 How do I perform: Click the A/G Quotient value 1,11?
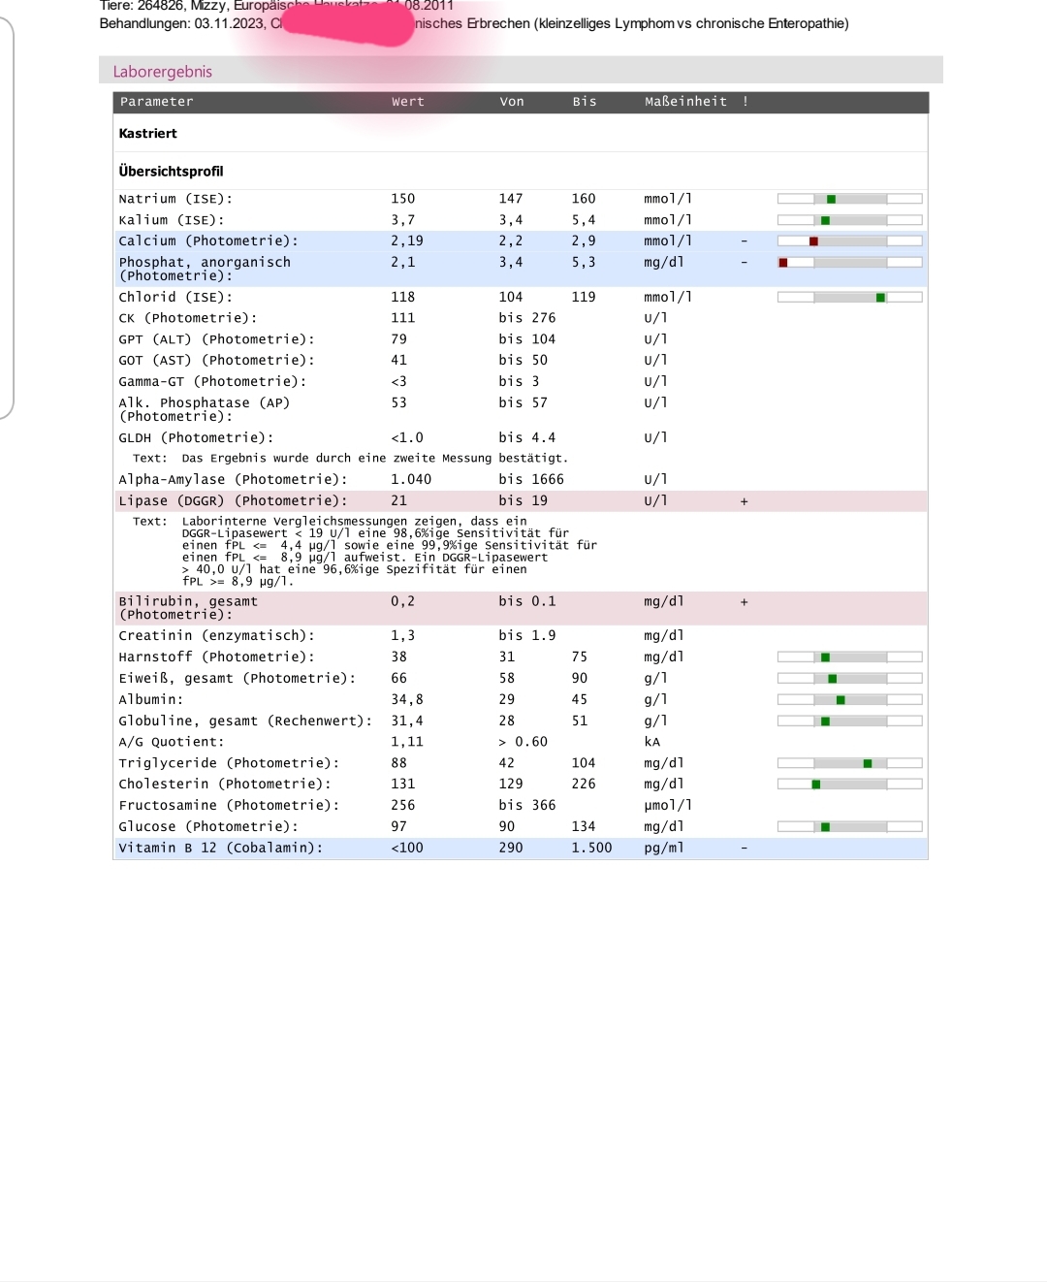coord(407,742)
